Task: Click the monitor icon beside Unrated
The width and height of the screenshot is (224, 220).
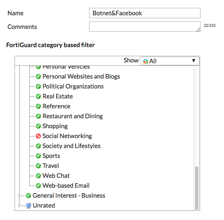Action: (x=28, y=206)
